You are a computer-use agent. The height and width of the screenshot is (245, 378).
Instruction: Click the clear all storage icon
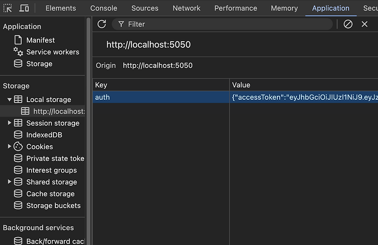click(348, 24)
